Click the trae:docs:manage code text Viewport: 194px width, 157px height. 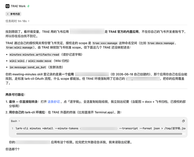pos(161,43)
